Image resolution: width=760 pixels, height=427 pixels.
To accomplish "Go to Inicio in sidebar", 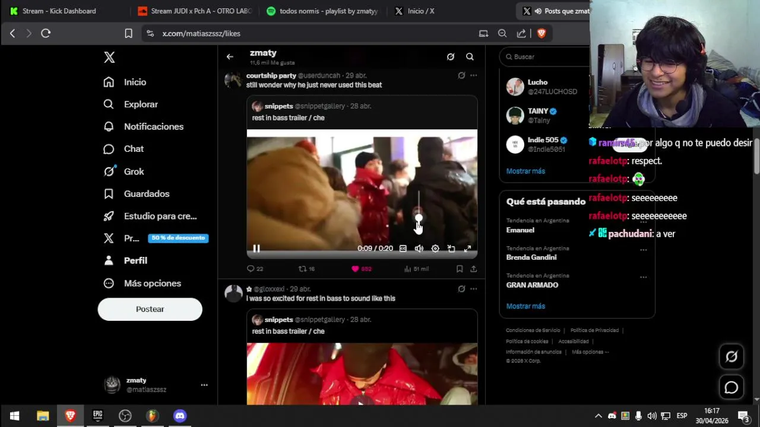I will (x=125, y=82).
